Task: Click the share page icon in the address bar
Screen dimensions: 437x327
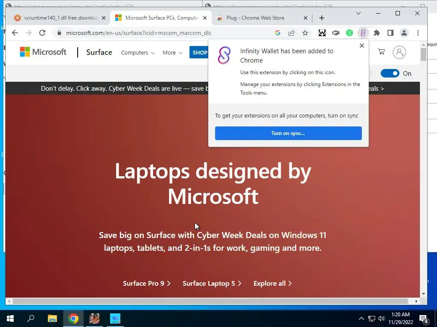Action: click(x=291, y=33)
